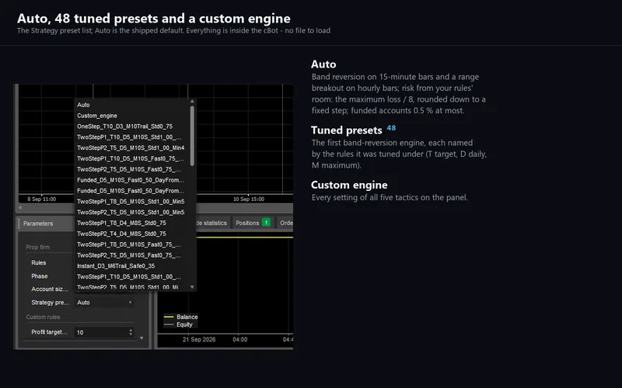Click the Custom rules group heading
The width and height of the screenshot is (622, 388).
point(43,317)
